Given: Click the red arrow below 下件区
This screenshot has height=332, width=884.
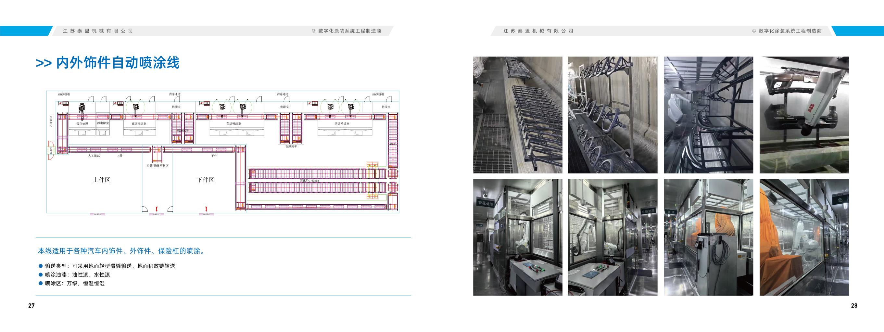Looking at the screenshot, I should click(206, 209).
